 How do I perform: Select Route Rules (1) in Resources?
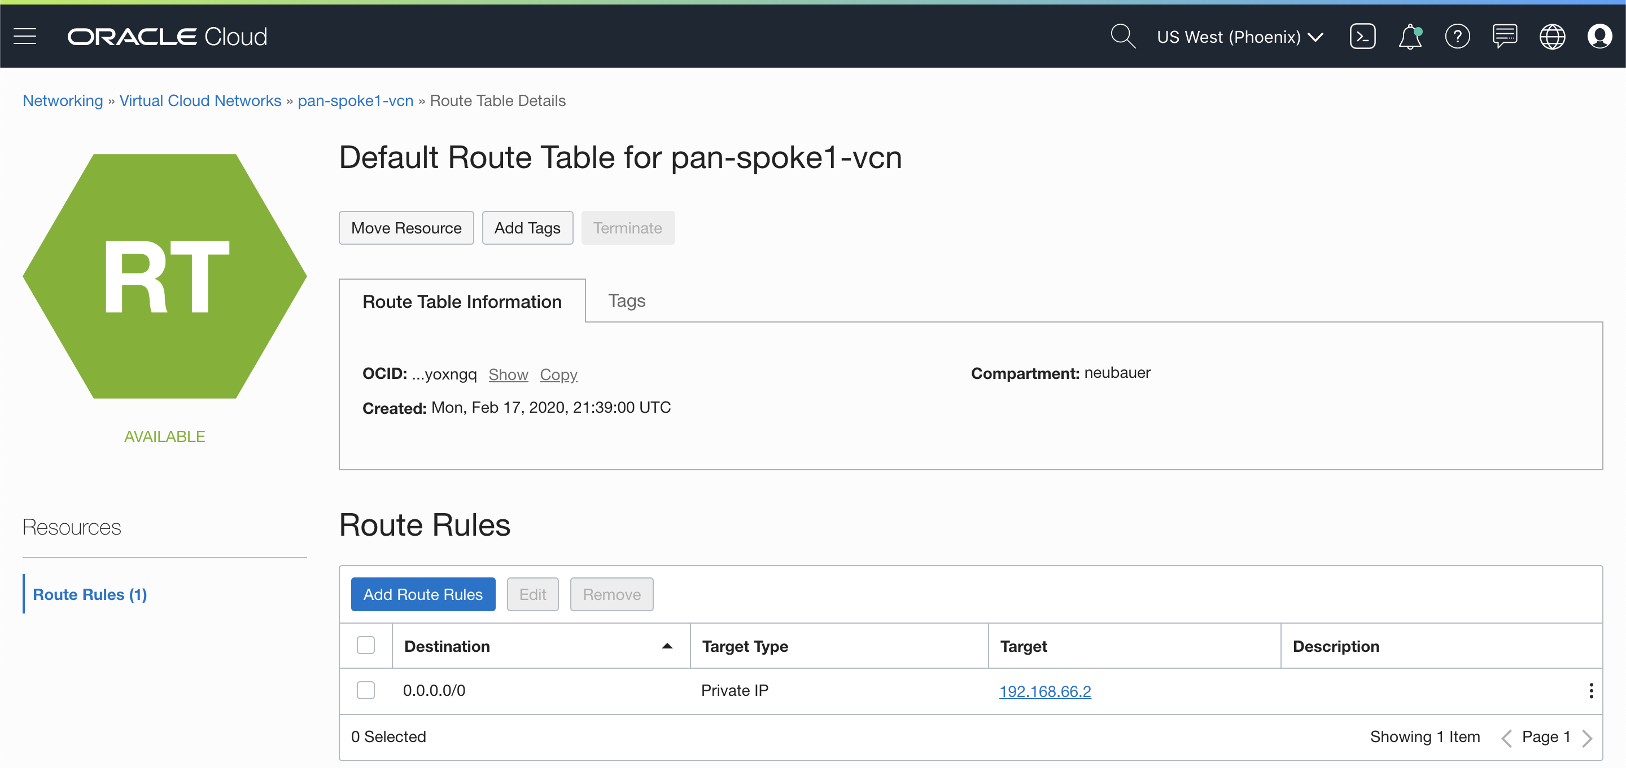point(90,594)
